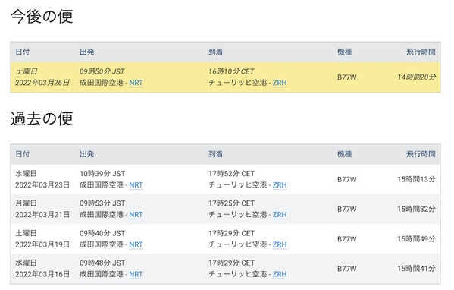Screen dimensions: 454x290
Task: Click 機種 header in the 過去の便 table
Action: point(345,154)
